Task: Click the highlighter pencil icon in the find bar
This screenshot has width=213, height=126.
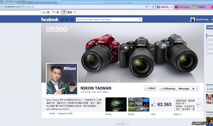Action: pos(64,12)
